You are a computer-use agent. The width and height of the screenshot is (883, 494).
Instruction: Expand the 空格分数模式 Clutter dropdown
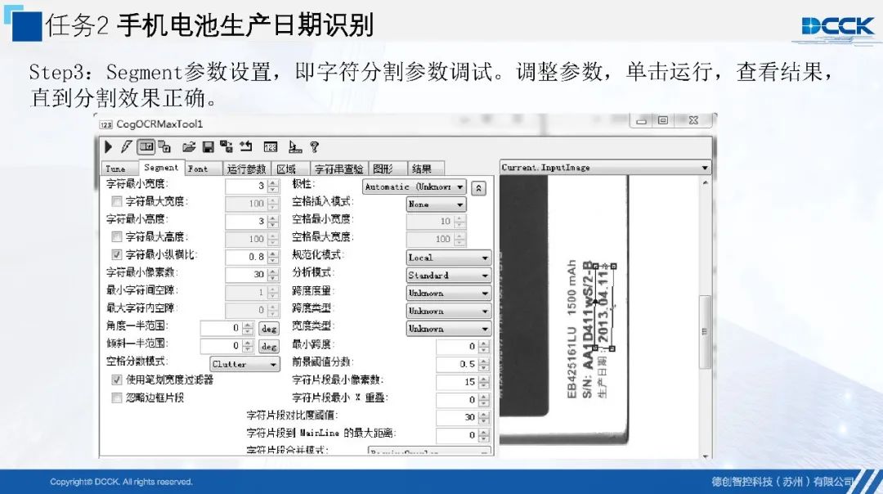pyautogui.click(x=244, y=364)
